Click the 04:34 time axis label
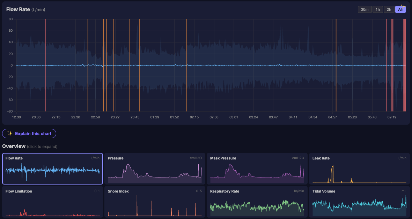The image size is (412, 219). tap(313, 117)
